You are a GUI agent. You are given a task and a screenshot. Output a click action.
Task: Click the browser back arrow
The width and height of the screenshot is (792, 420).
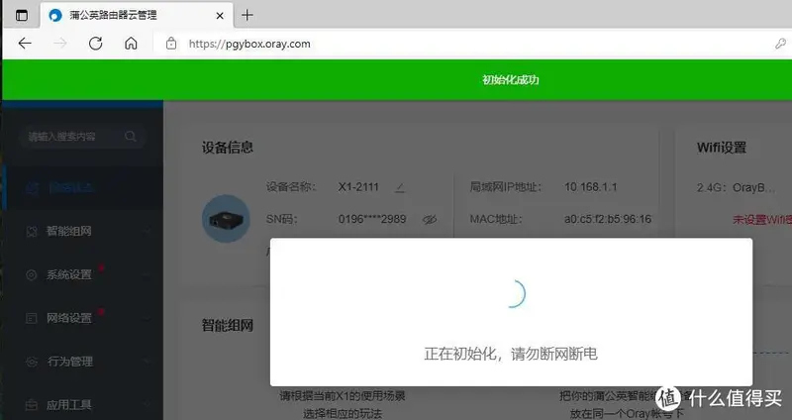(25, 44)
